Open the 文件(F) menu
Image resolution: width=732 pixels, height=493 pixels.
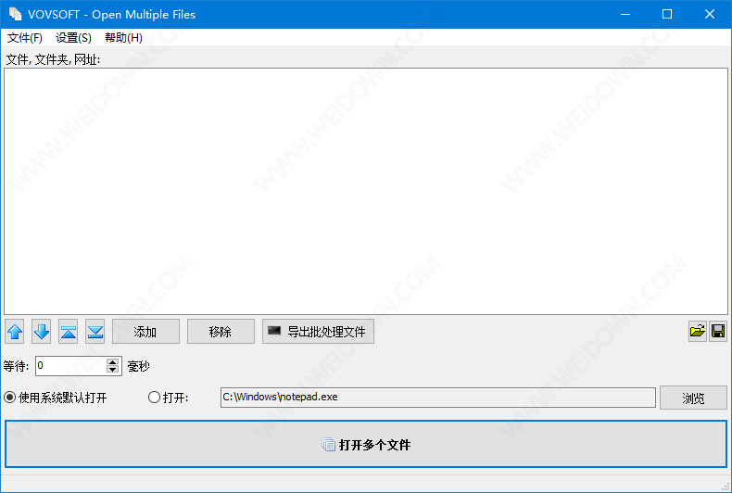coord(25,38)
